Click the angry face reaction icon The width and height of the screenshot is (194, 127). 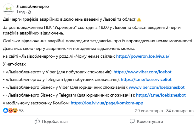[x=10, y=110]
